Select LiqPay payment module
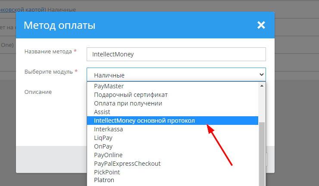The image size is (319, 186). point(104,138)
